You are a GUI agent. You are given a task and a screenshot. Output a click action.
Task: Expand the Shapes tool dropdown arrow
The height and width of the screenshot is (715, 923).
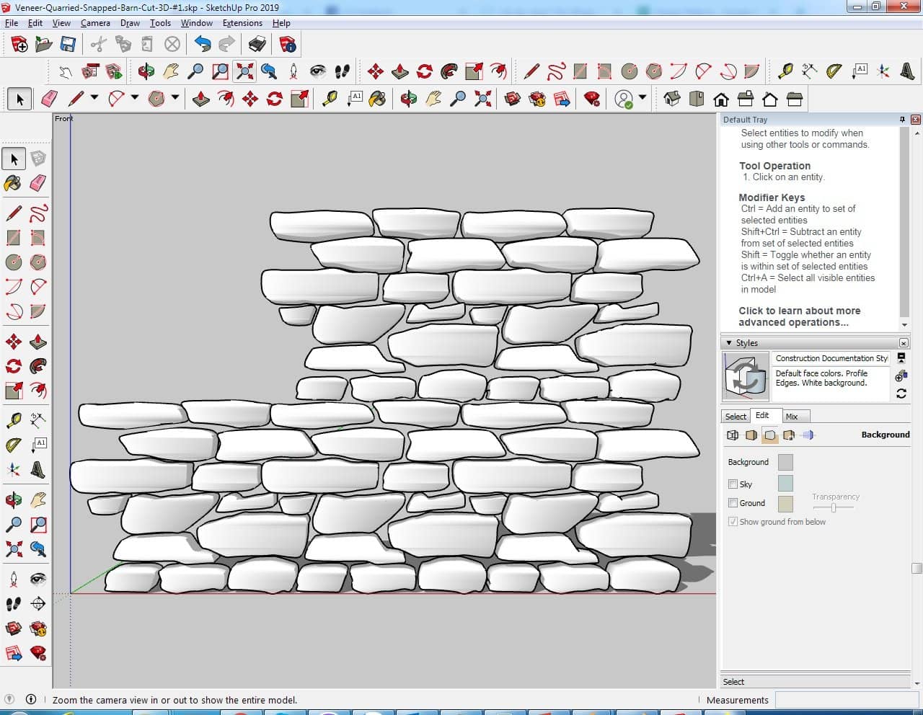pos(175,98)
